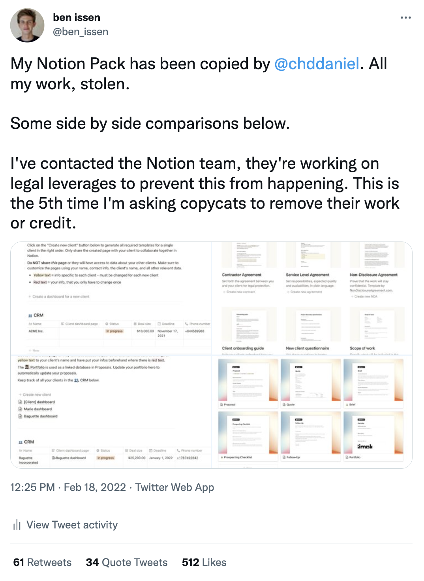Open bottom-left Baguette dashboard CRM image
The width and height of the screenshot is (424, 581).
pos(111,412)
